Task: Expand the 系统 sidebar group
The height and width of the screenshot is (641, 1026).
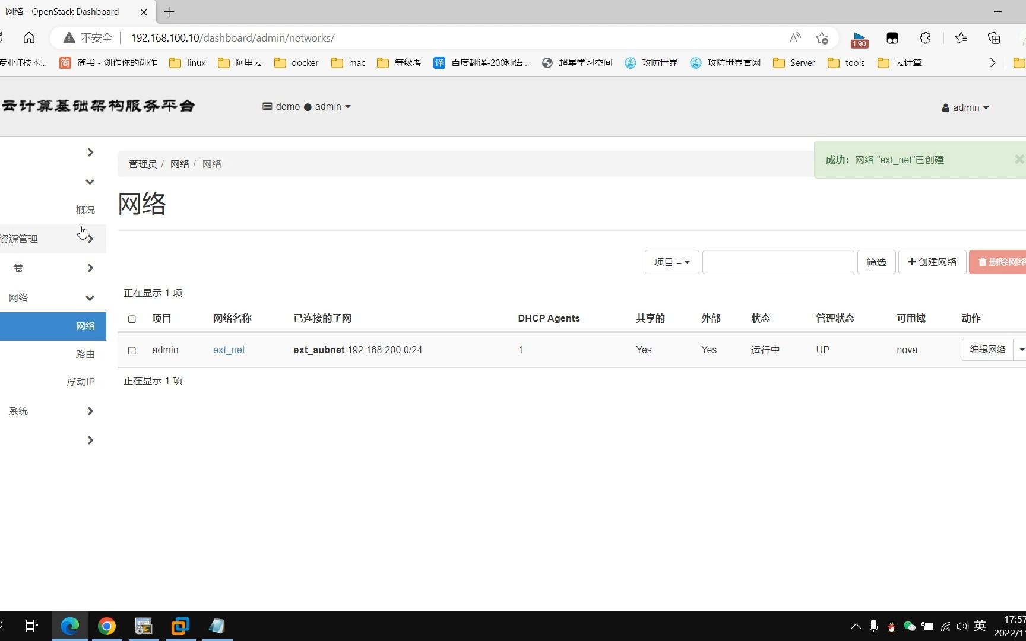Action: click(x=53, y=411)
